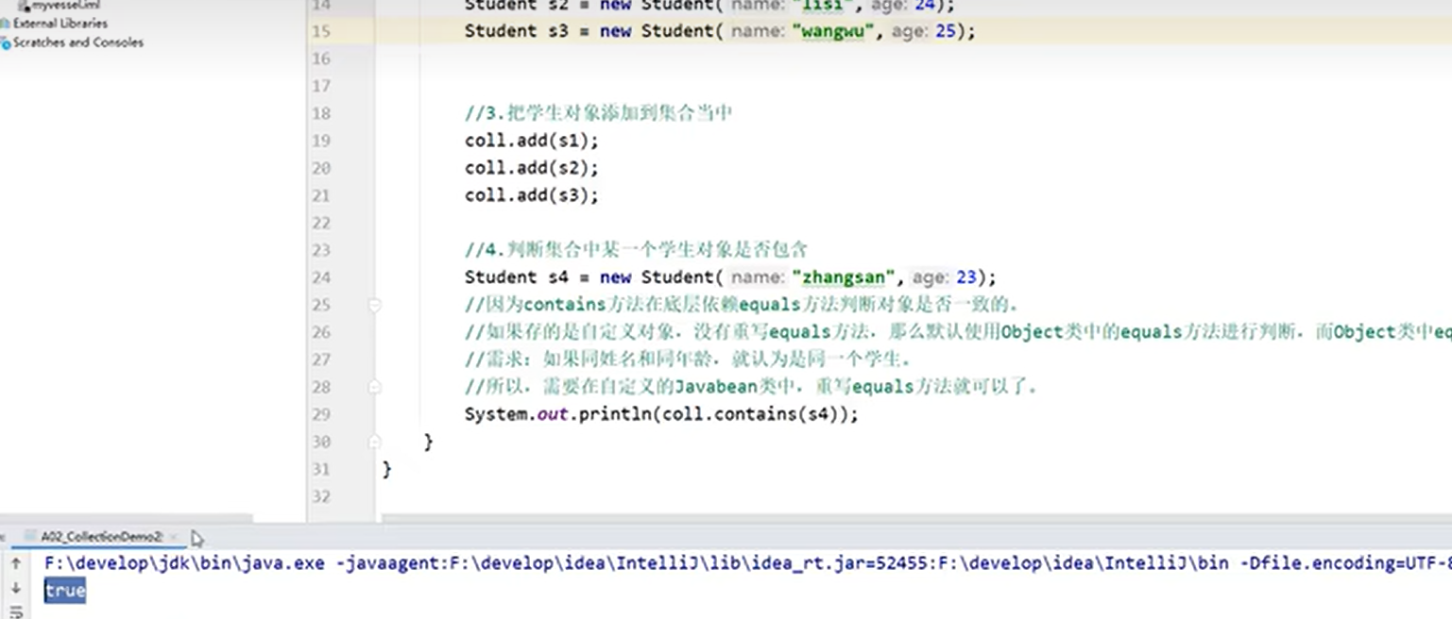Click the highlighted 'true' console output
The height and width of the screenshot is (619, 1452).
click(65, 592)
